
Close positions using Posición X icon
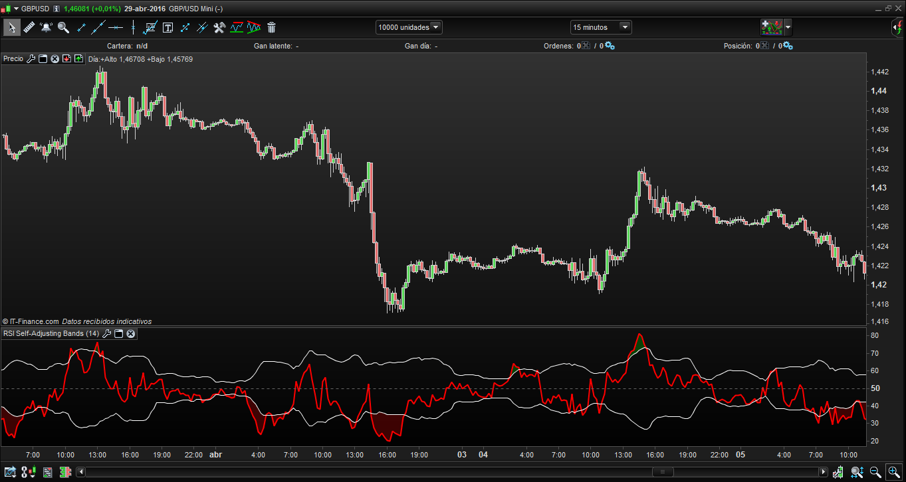pyautogui.click(x=764, y=46)
